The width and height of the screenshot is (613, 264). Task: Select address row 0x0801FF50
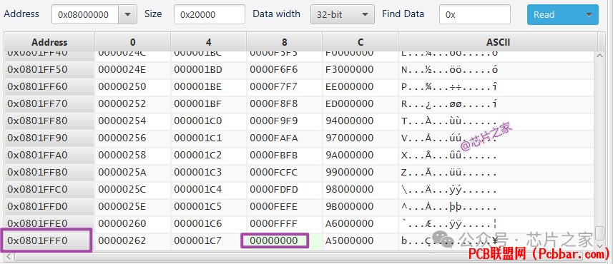click(x=49, y=69)
